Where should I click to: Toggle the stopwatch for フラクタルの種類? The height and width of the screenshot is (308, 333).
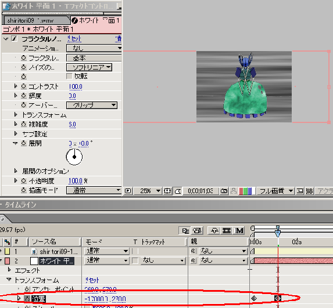pos(24,57)
